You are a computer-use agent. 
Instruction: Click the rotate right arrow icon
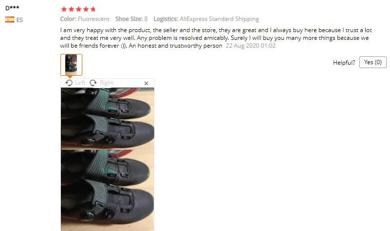coord(93,83)
